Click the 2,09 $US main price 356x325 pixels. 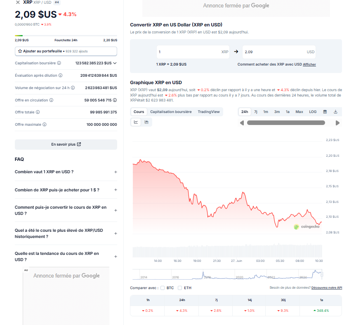click(35, 14)
